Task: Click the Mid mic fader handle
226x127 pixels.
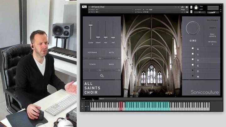Action: tap(105, 37)
